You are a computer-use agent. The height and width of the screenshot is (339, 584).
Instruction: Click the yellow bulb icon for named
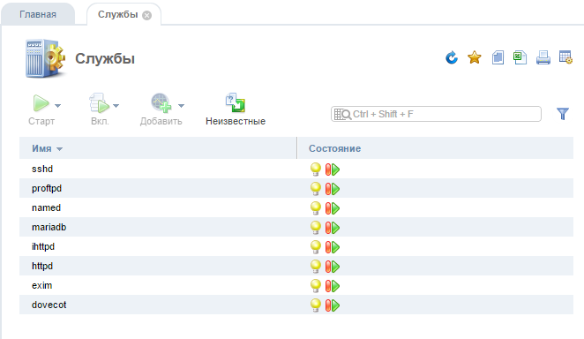point(316,207)
